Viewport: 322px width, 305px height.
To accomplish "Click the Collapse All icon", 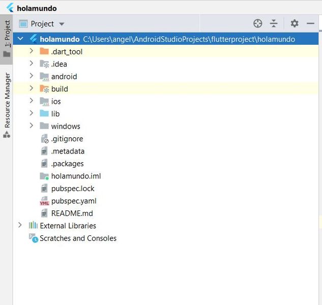I will (274, 23).
